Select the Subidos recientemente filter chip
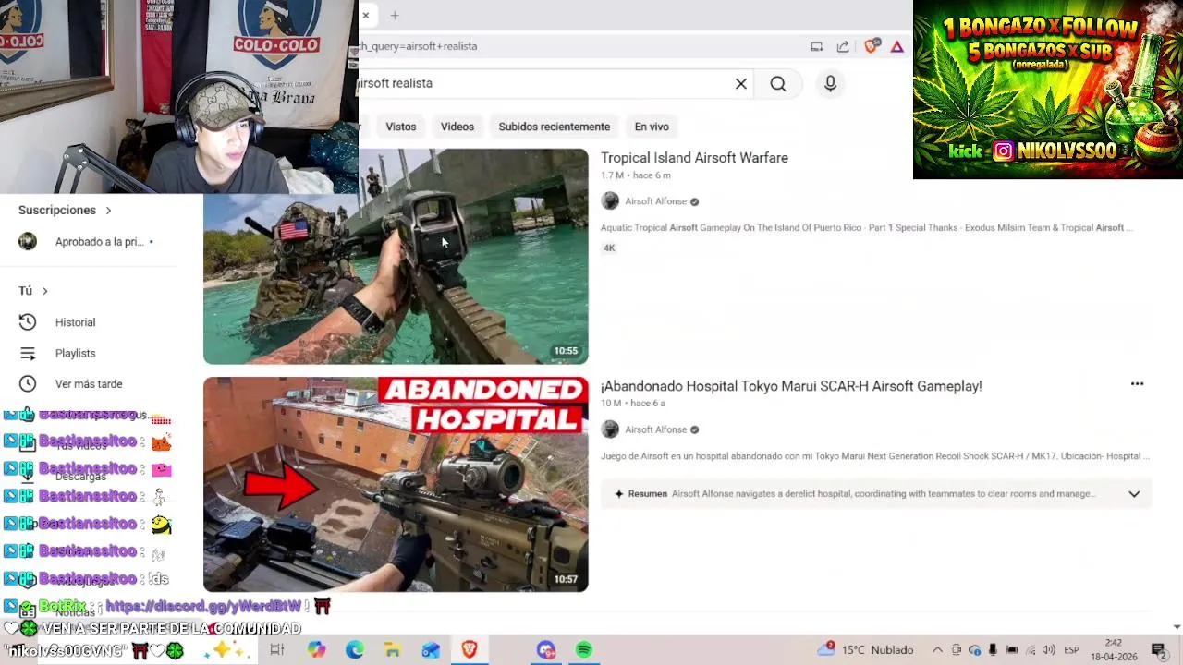 point(555,127)
